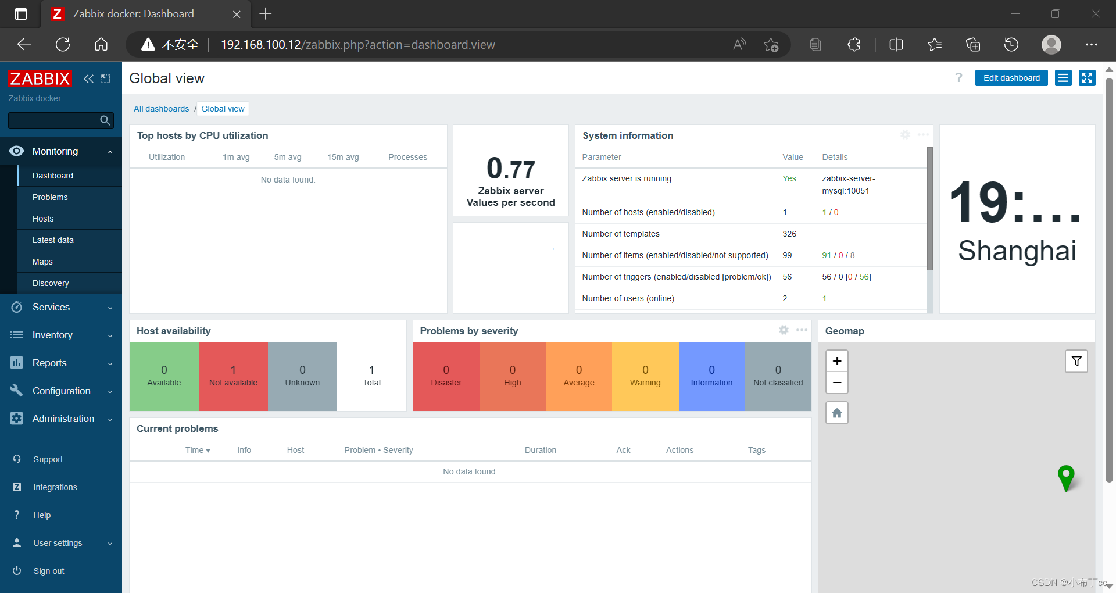
Task: Open Geomap severity filter
Action: pos(1076,361)
